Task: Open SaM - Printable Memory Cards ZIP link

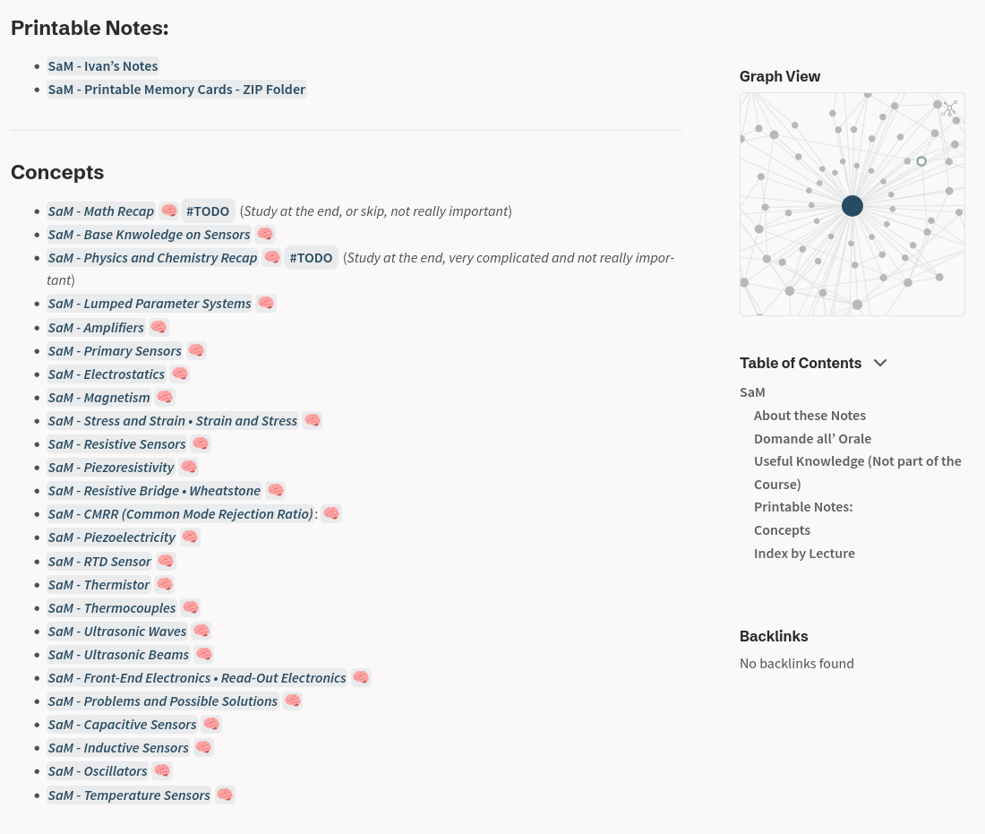Action: [176, 90]
